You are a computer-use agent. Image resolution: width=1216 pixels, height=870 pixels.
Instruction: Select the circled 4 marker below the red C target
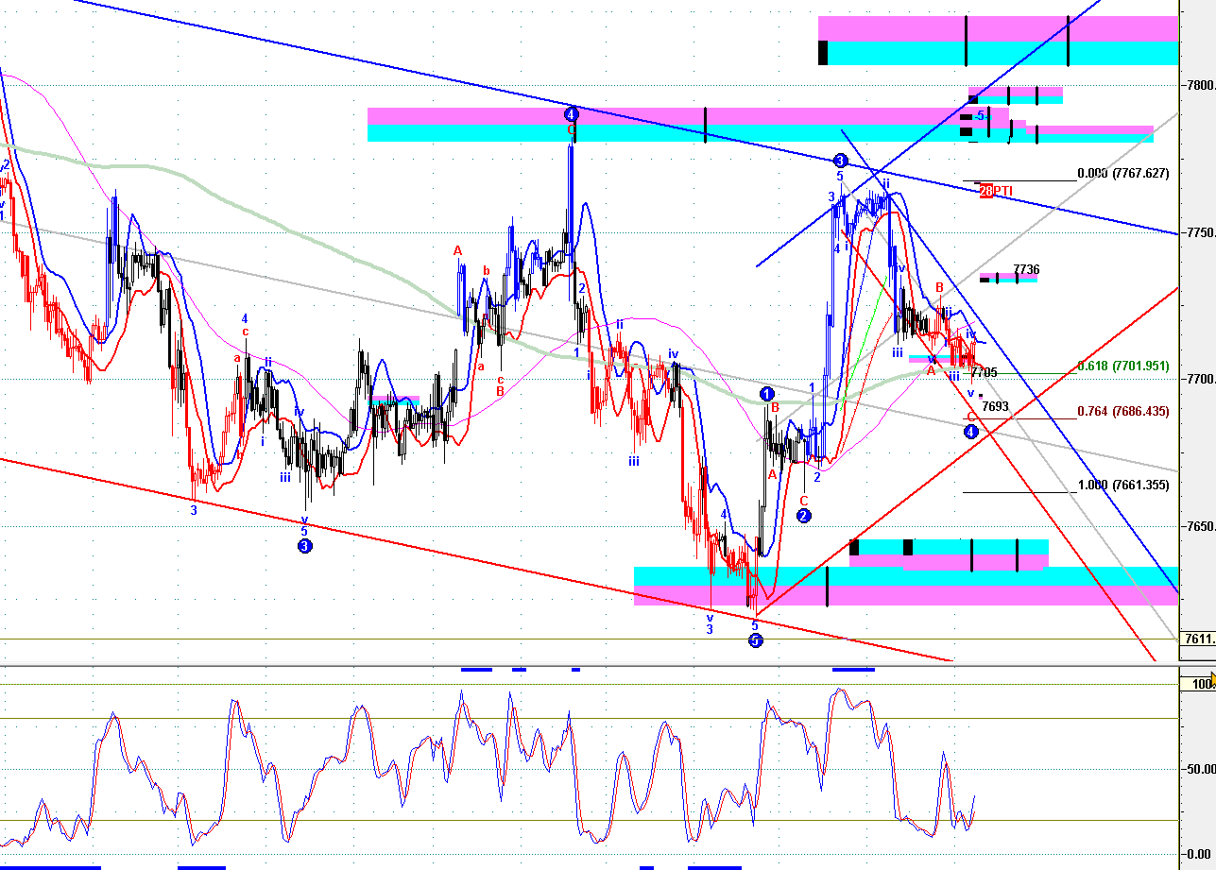[970, 432]
